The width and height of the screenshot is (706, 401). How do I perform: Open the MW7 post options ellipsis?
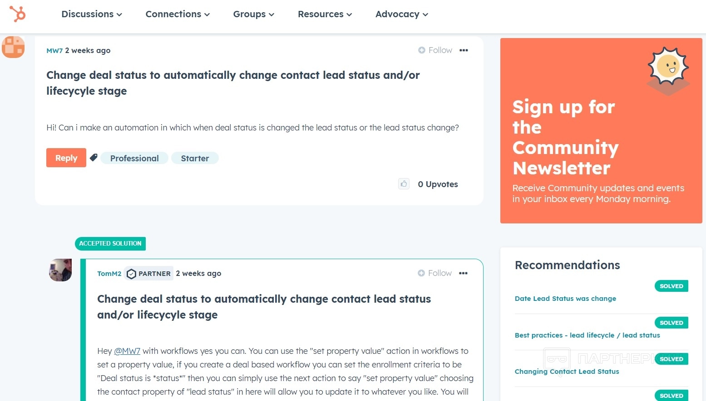[464, 50]
